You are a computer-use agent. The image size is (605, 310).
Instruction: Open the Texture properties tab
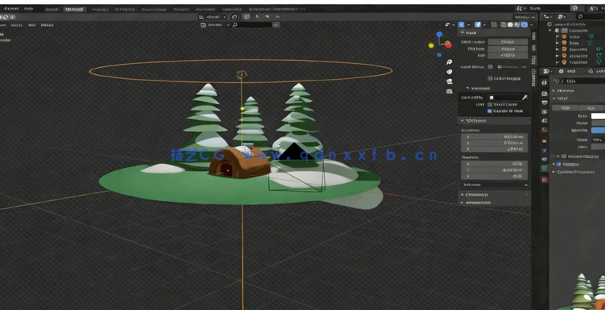[x=544, y=180]
